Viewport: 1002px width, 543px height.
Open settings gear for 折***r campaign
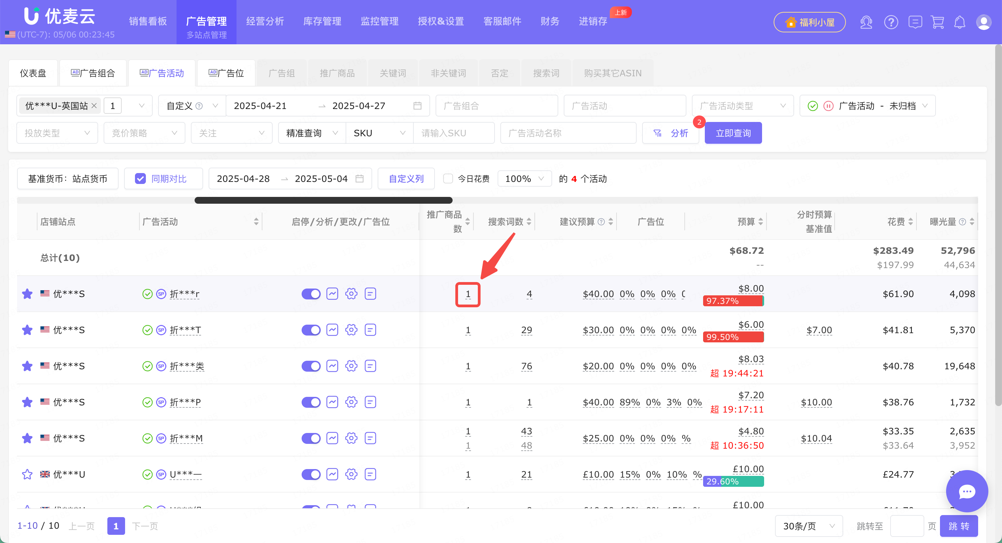[351, 294]
